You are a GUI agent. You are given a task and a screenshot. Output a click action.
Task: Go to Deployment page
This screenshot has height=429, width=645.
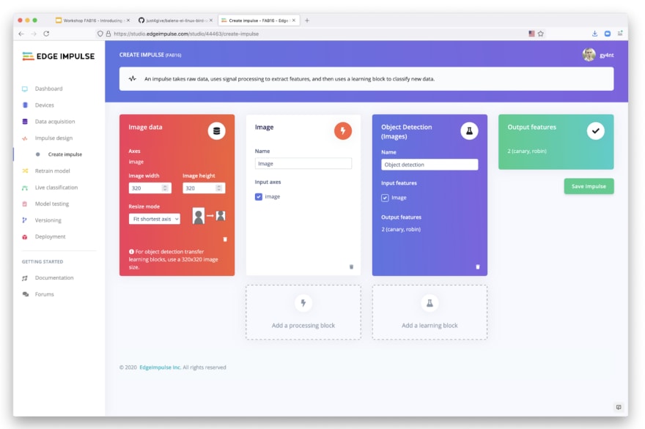pos(50,236)
